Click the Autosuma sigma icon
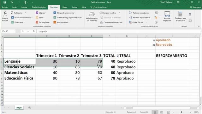This screenshot has width=202, height=114. (12, 13)
